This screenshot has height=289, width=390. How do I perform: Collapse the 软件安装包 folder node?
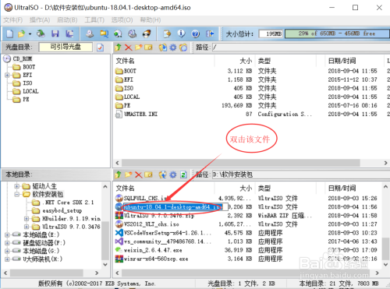[x=17, y=194]
